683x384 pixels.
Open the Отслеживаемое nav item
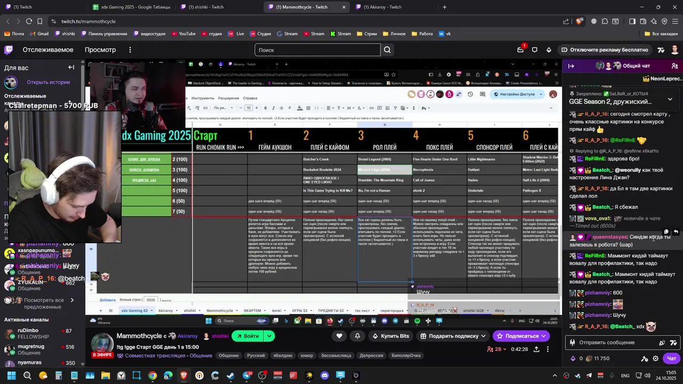[x=48, y=50]
